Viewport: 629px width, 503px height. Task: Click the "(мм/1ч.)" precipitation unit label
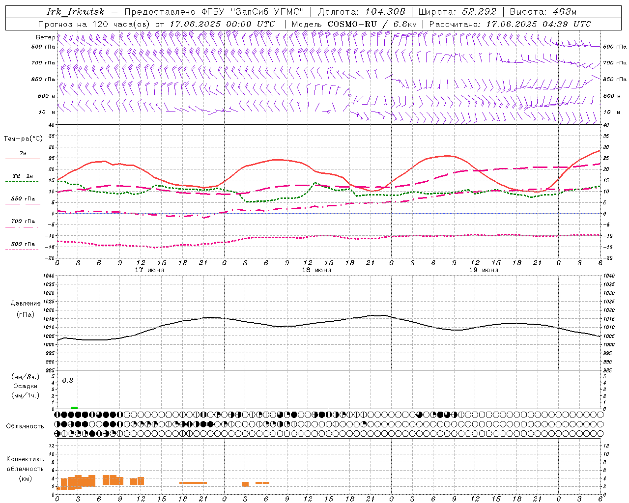[25, 395]
